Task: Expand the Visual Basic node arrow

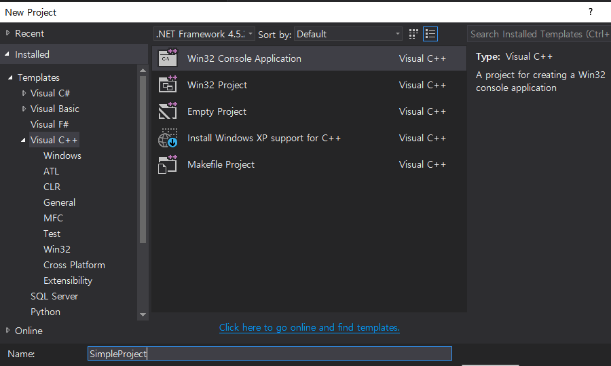Action: pos(24,109)
